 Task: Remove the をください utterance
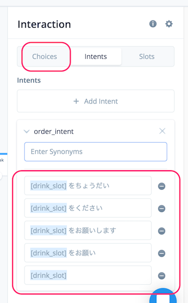point(162,209)
